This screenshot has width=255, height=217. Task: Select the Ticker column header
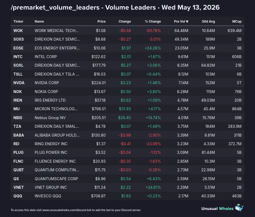[18, 21]
